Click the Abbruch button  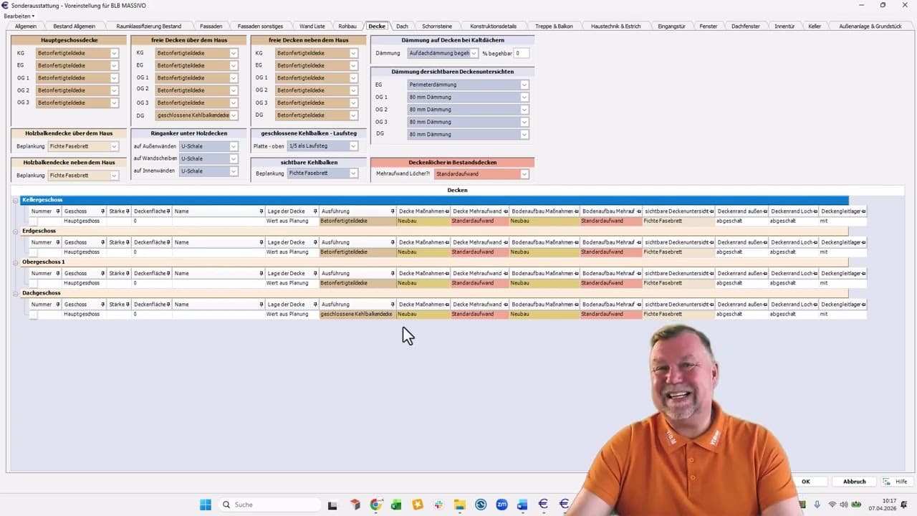pos(854,482)
